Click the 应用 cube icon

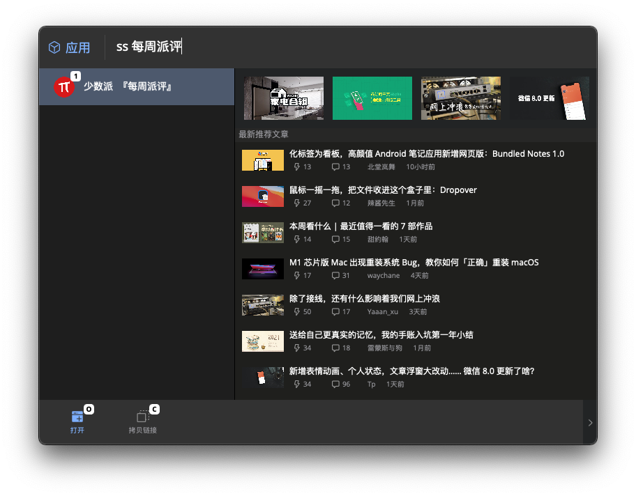click(54, 47)
